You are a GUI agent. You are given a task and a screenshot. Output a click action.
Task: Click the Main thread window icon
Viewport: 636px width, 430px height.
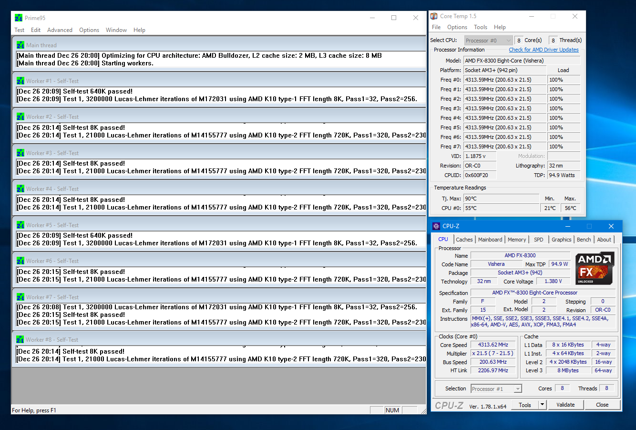pyautogui.click(x=21, y=45)
